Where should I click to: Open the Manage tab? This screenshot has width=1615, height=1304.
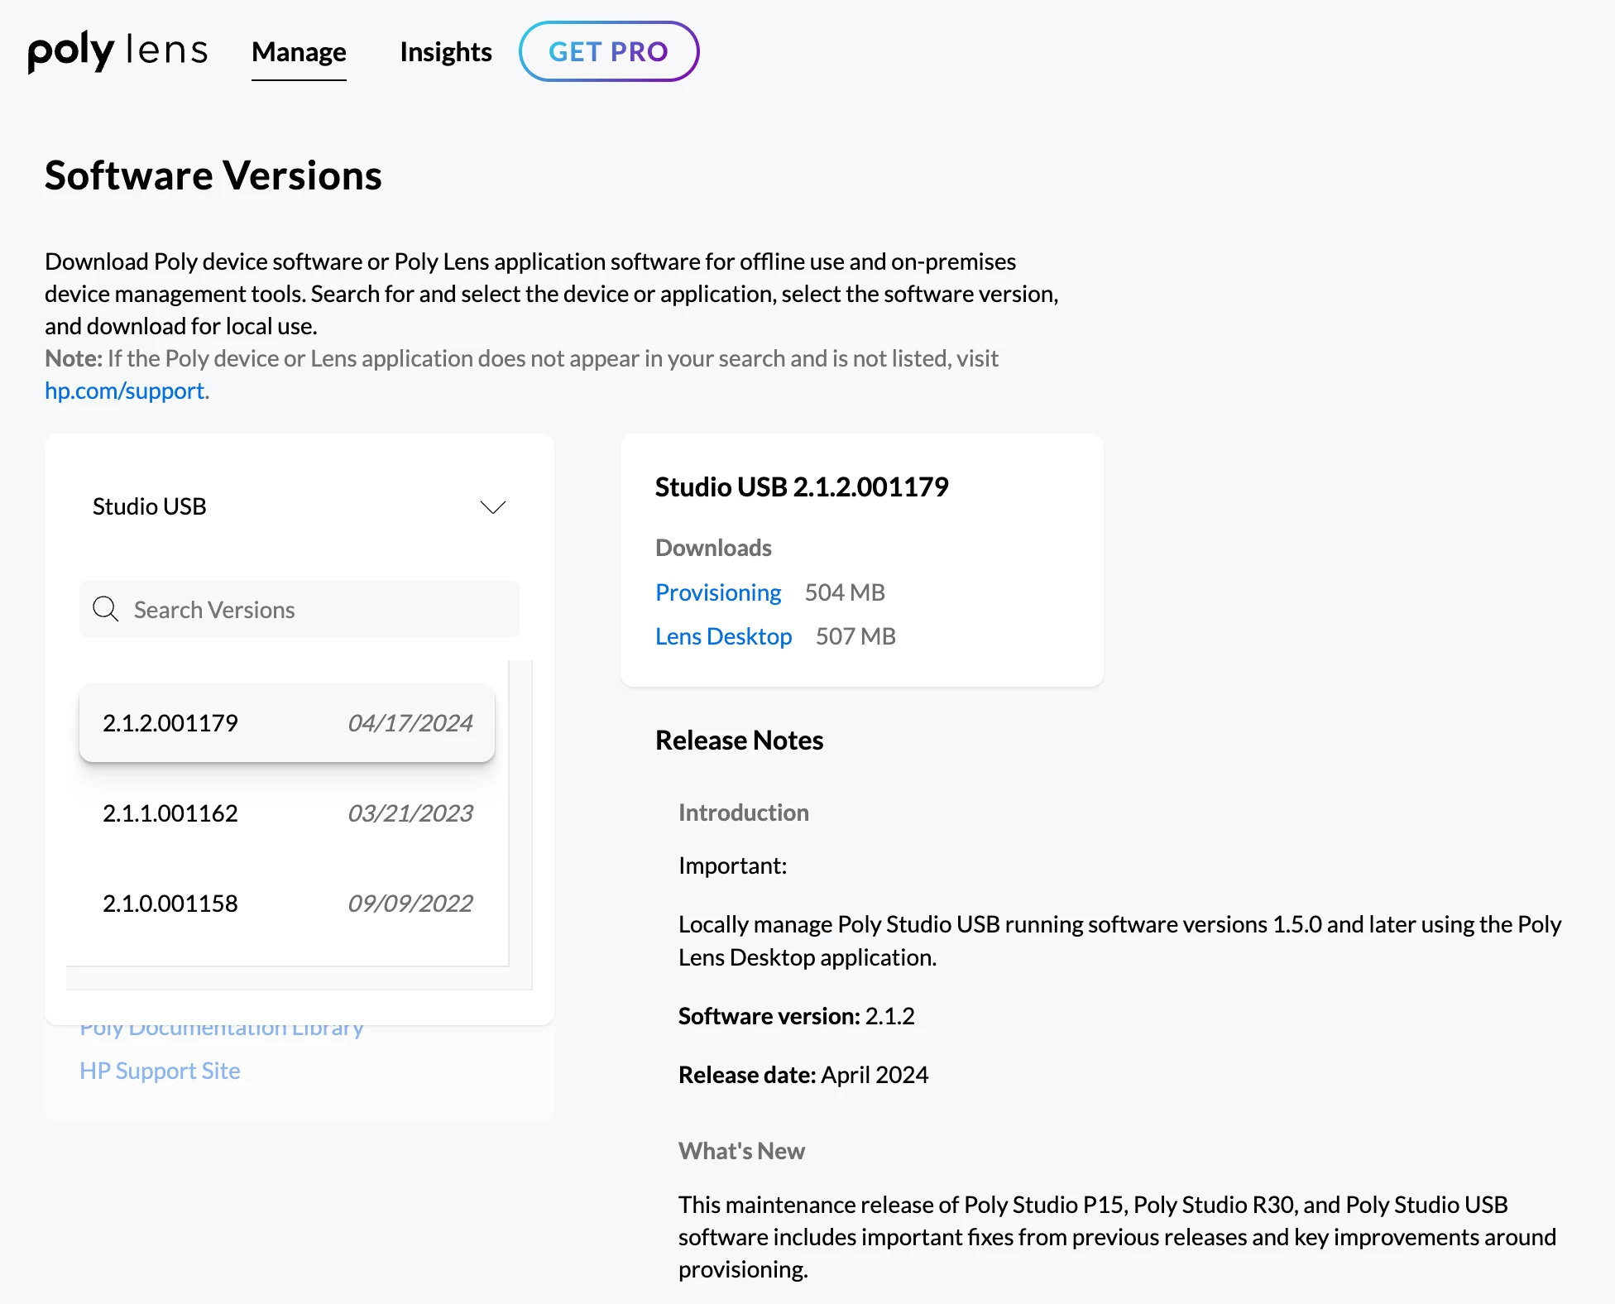(x=299, y=52)
